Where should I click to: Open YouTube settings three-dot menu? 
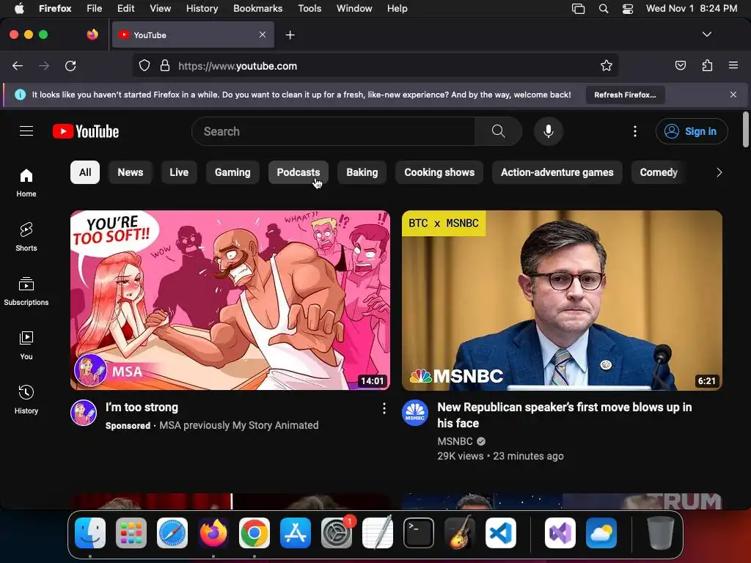point(635,131)
